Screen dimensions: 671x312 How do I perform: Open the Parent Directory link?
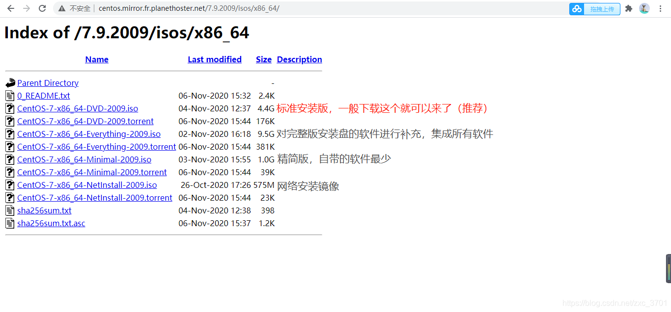pos(48,83)
